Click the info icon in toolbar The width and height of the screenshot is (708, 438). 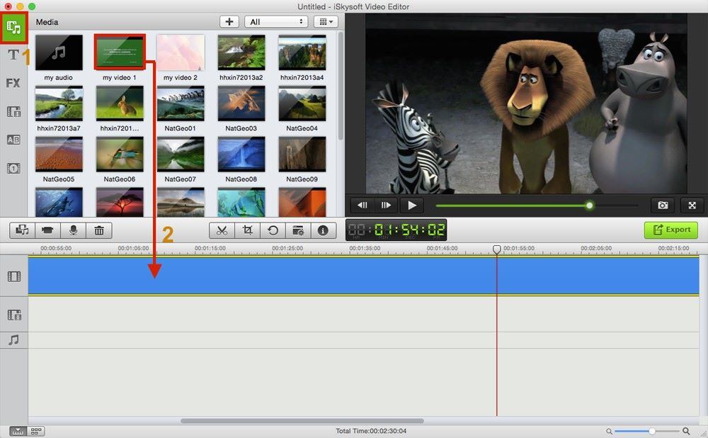[323, 230]
